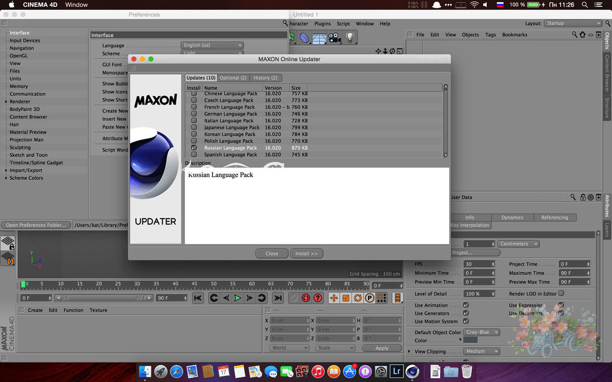Click the Attributes panel search magnifier icon
612x382 pixels.
(x=573, y=197)
